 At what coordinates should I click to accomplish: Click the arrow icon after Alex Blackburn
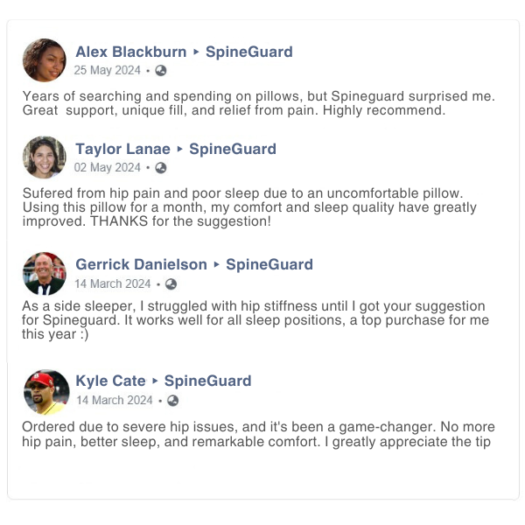click(196, 52)
